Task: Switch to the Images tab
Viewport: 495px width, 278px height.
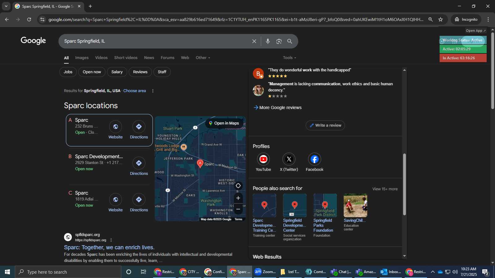Action: tap(82, 58)
